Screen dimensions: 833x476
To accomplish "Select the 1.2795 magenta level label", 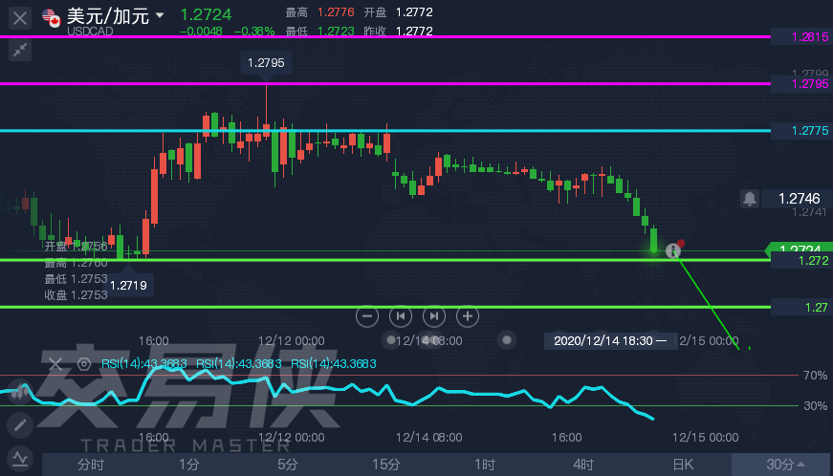I will 802,84.
